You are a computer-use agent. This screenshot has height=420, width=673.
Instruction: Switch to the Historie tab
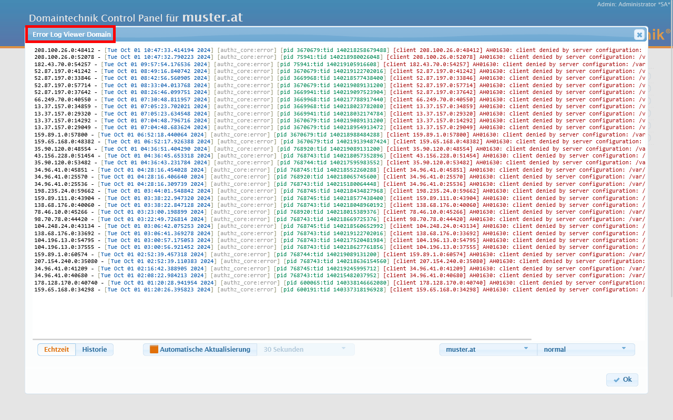pyautogui.click(x=95, y=349)
